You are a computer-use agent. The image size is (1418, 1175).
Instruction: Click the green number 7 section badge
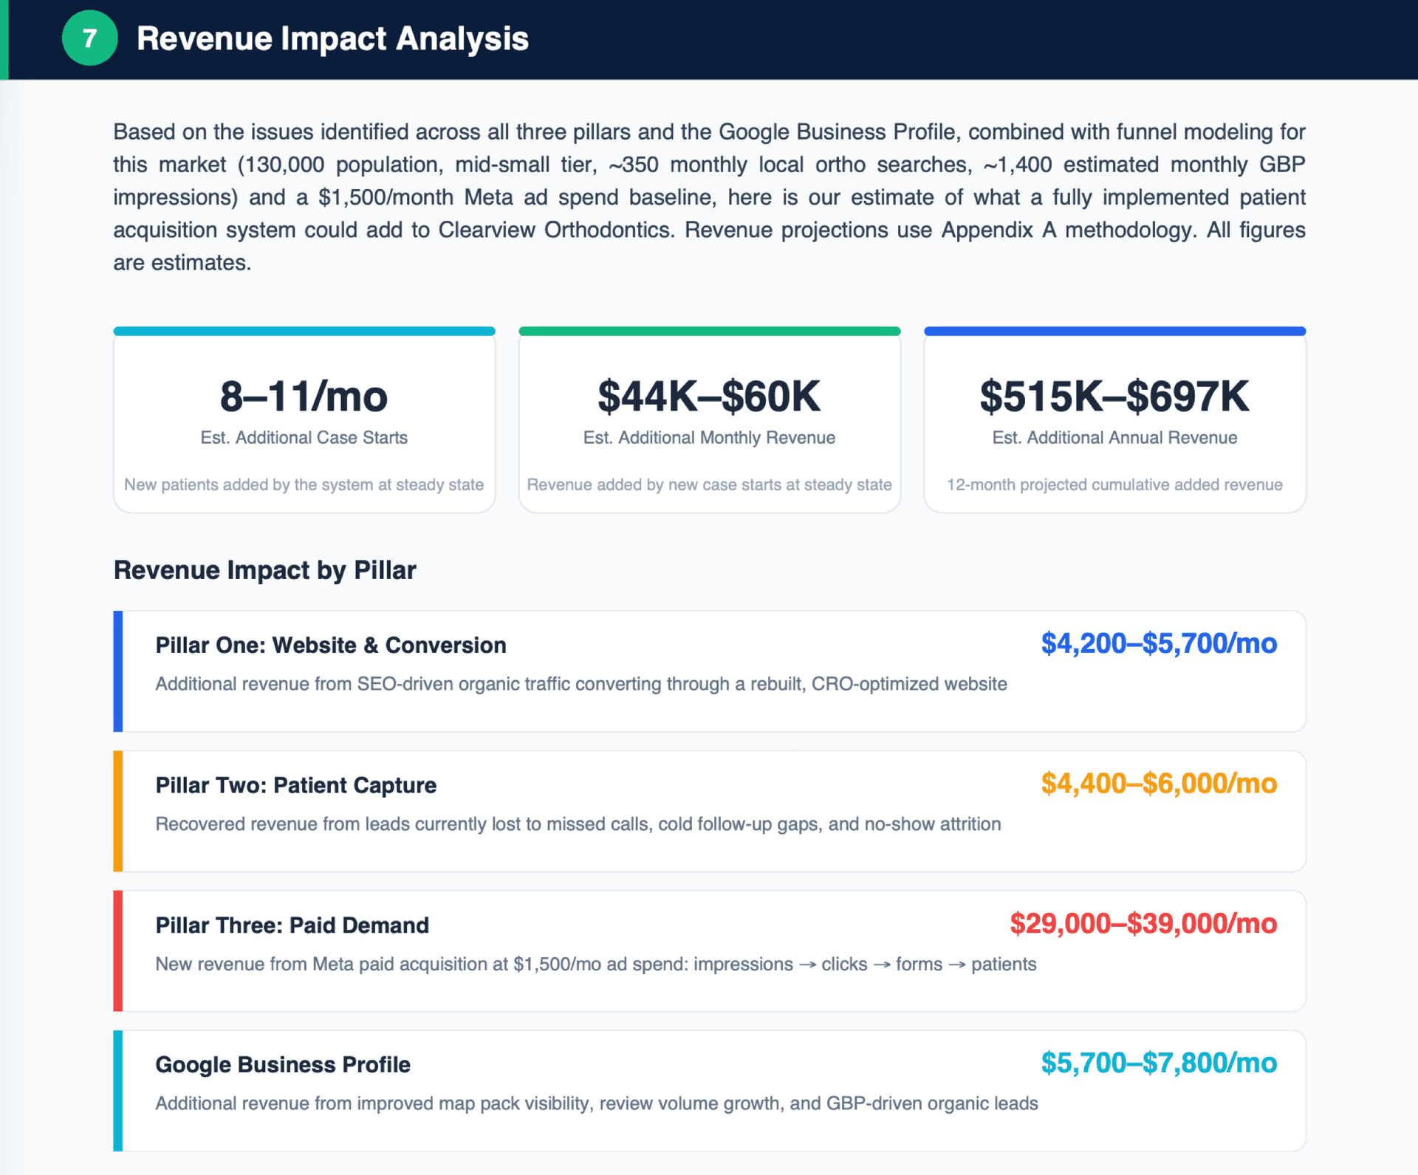click(89, 38)
